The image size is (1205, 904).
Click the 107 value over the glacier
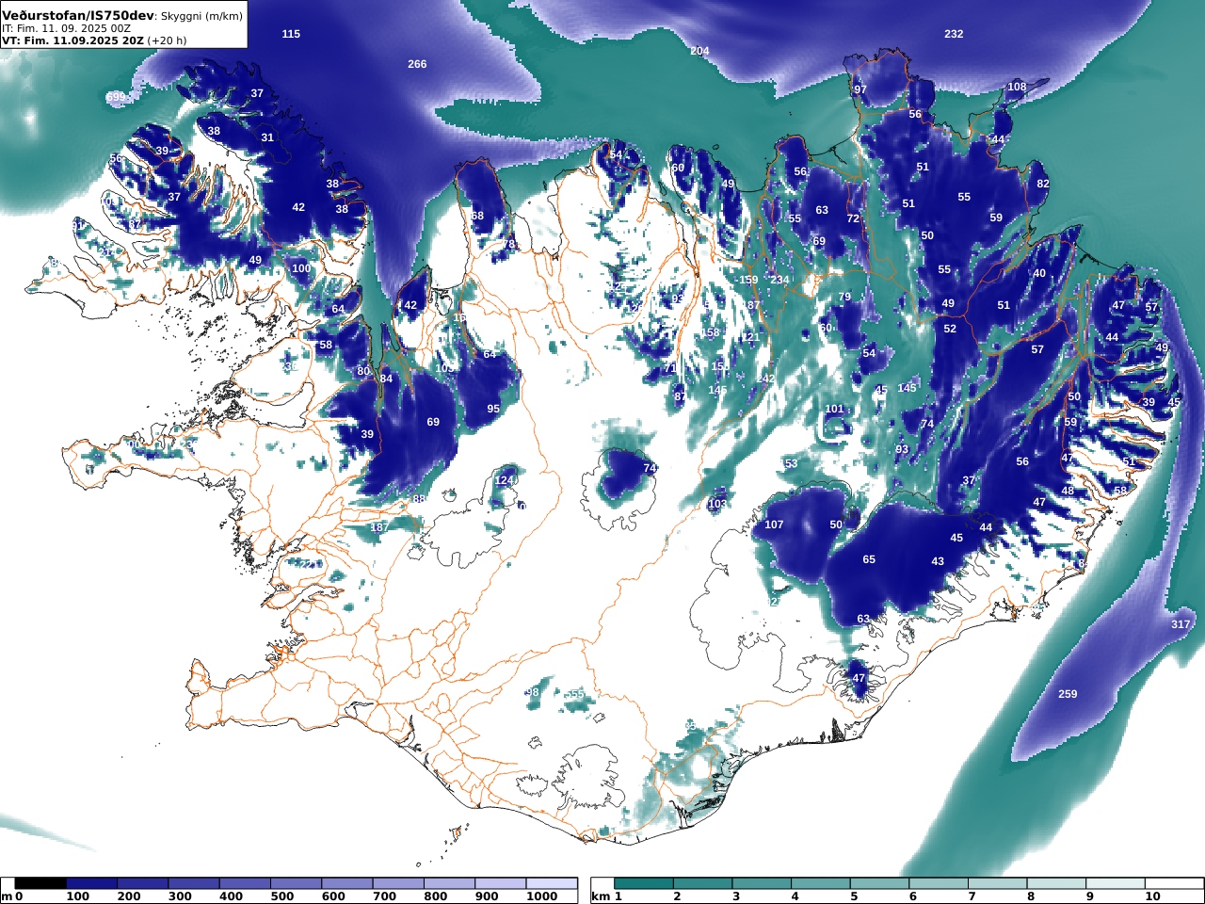[774, 525]
